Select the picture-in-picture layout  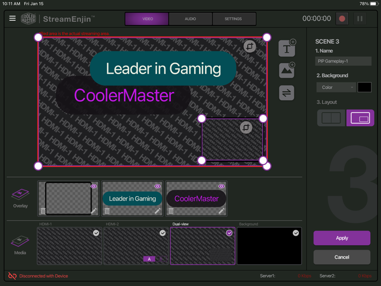360,118
